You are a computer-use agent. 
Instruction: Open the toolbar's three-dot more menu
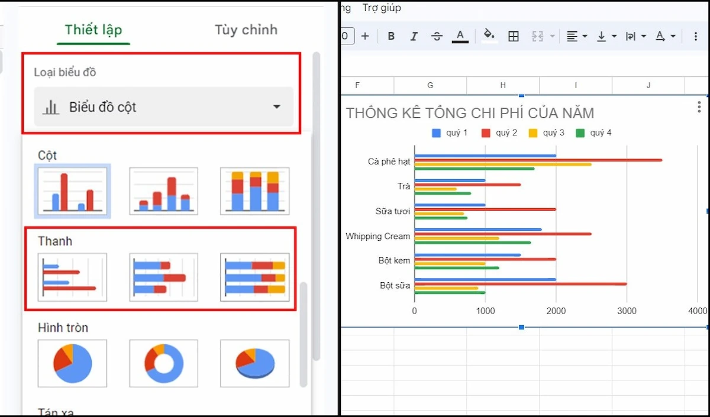(696, 36)
